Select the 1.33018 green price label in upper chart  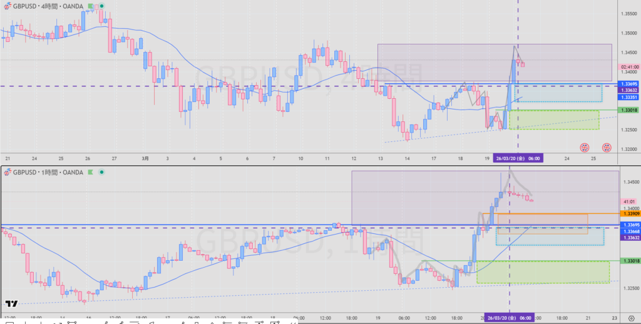[629, 110]
